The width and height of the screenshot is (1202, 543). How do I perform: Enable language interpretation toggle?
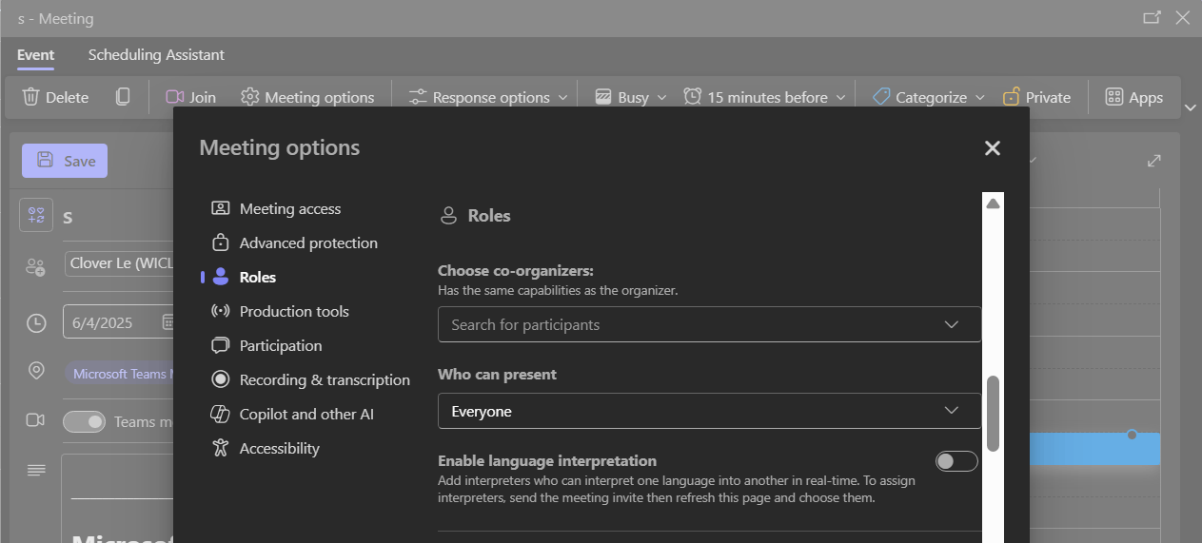(x=956, y=461)
